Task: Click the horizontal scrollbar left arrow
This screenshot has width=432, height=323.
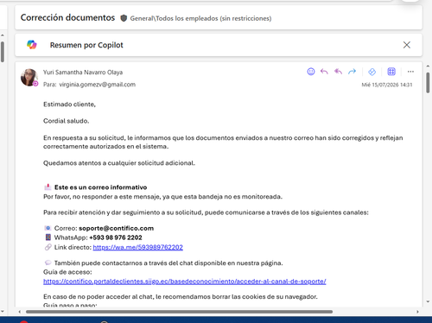Action: tap(19, 312)
